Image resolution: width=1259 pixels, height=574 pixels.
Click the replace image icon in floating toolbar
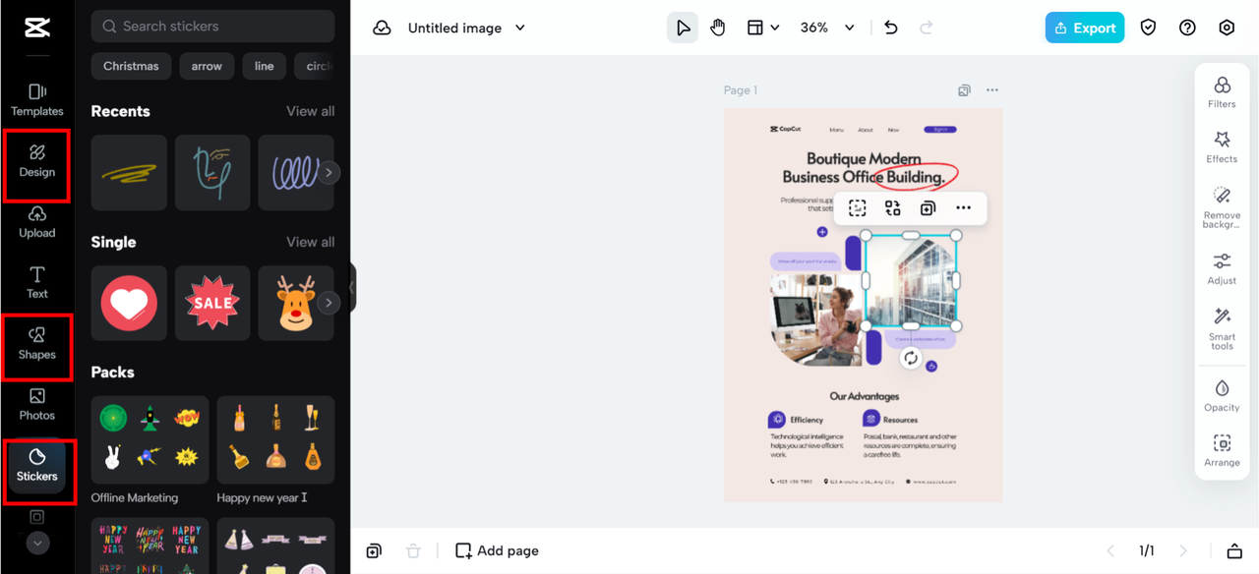(892, 208)
